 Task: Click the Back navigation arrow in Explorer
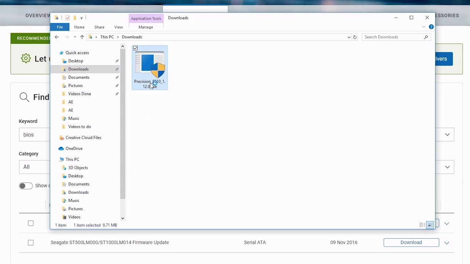[x=57, y=37]
